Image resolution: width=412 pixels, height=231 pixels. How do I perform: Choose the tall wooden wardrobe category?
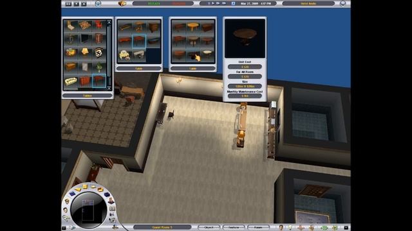(99, 39)
